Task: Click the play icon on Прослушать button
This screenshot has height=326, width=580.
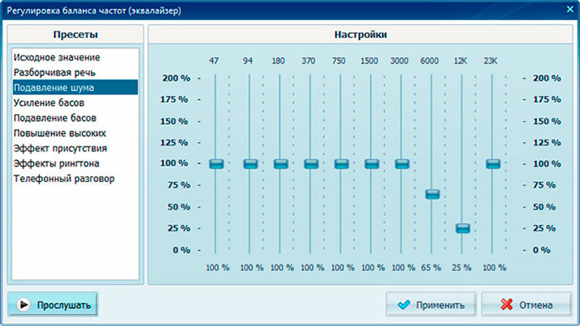Action: tap(23, 305)
